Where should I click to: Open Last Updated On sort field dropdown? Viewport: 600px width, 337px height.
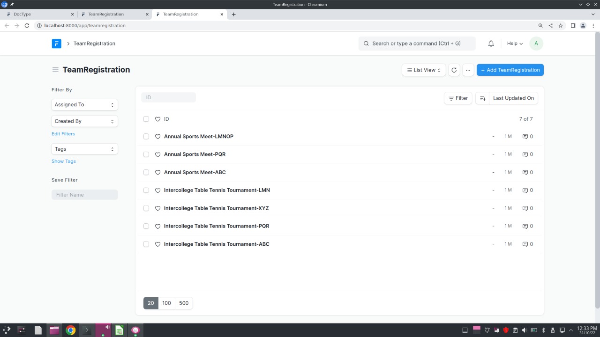pos(513,98)
